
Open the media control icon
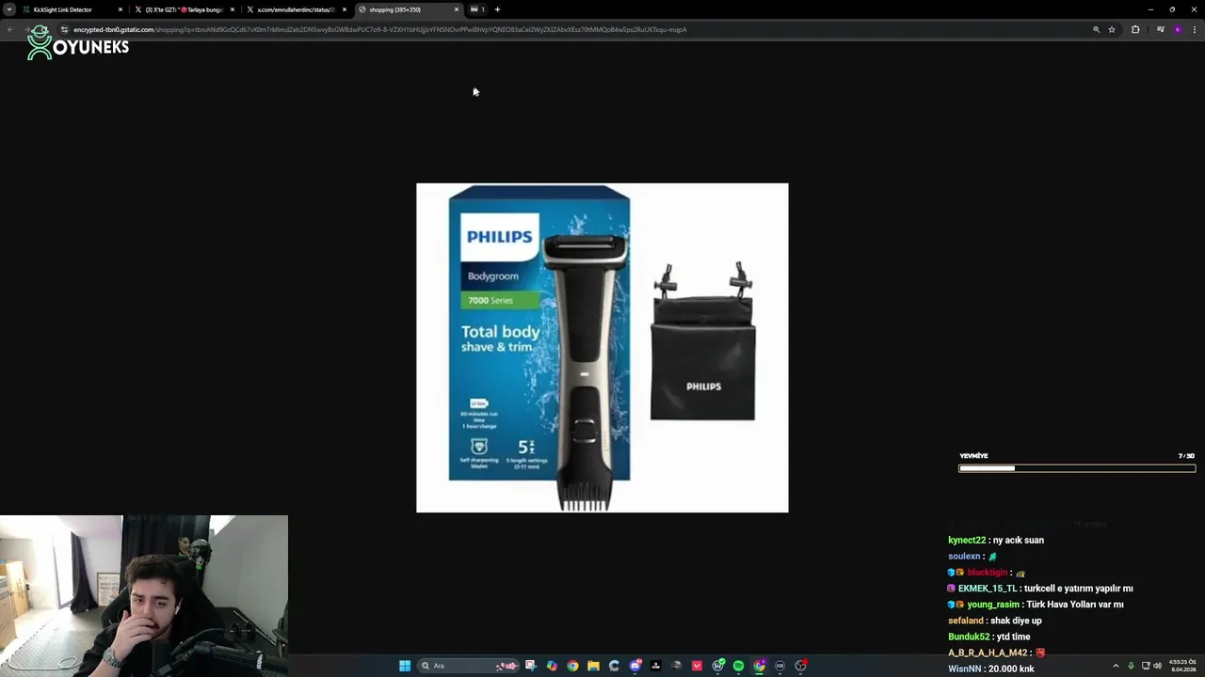click(1161, 29)
